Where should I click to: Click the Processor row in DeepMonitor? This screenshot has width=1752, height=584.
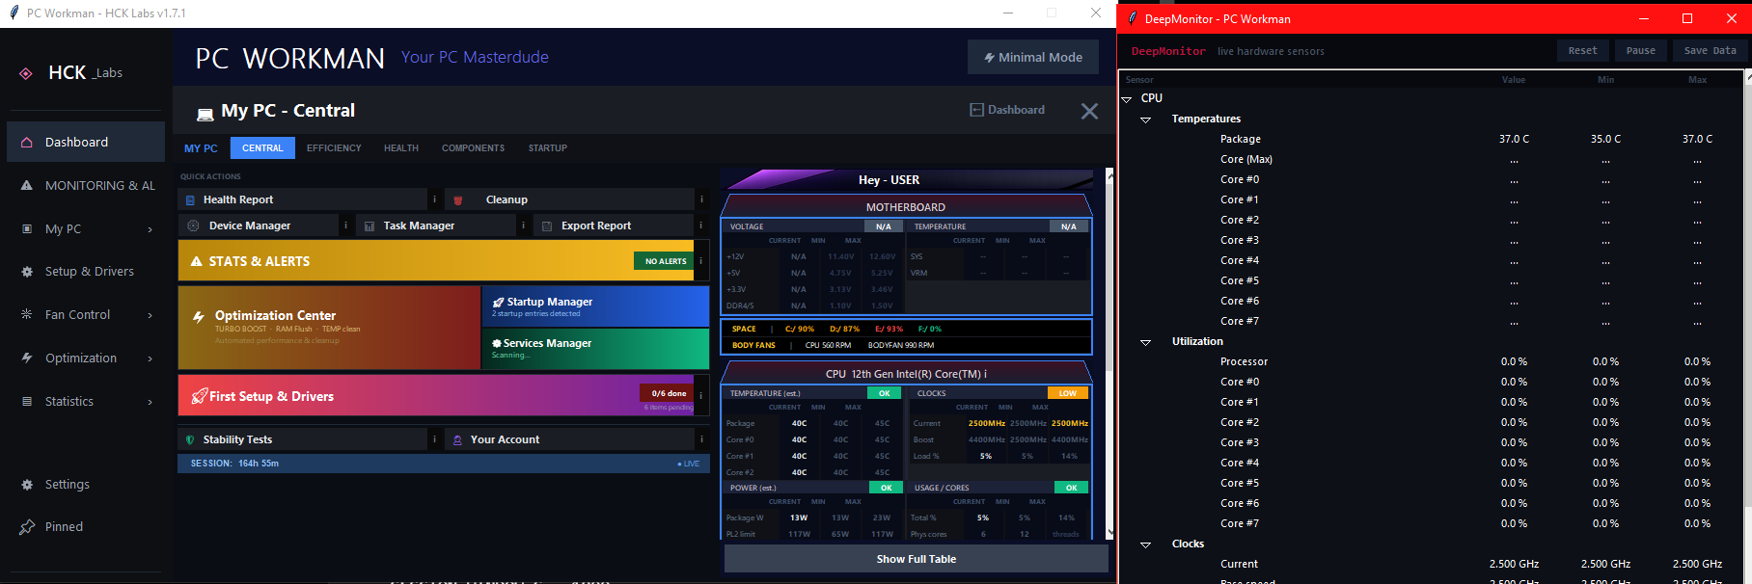click(1431, 361)
